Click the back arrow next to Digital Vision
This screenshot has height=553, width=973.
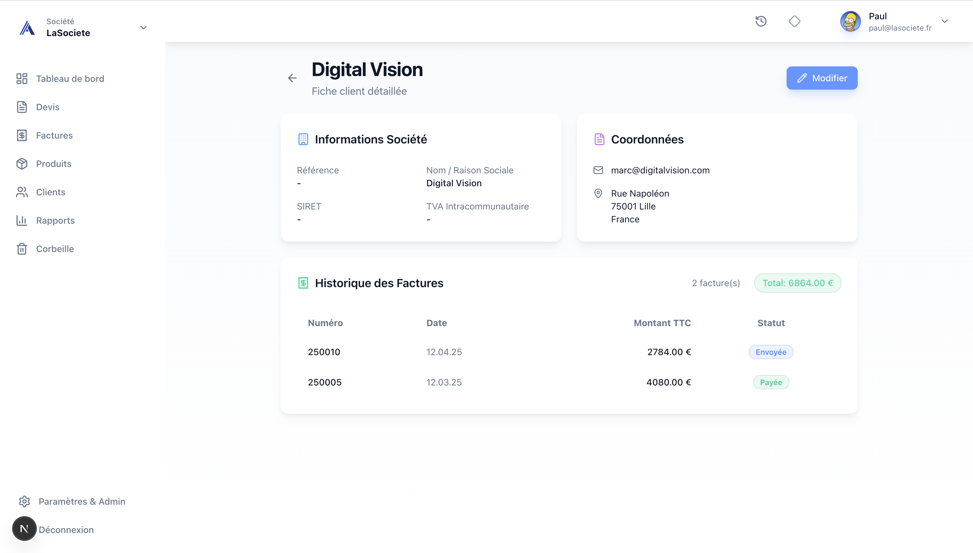292,78
